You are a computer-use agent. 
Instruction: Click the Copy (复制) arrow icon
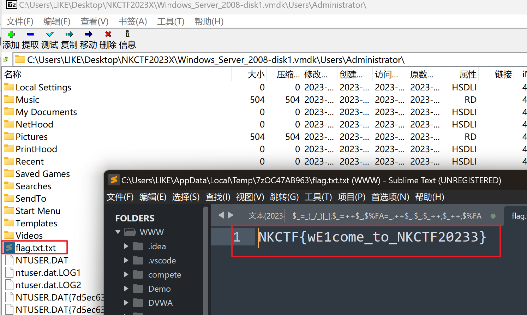click(x=69, y=34)
